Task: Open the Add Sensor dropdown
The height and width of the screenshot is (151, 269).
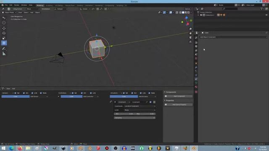Action: coord(39,96)
